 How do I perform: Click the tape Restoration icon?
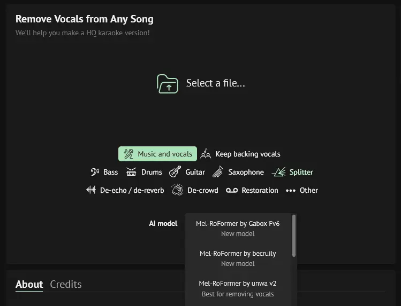coord(232,190)
